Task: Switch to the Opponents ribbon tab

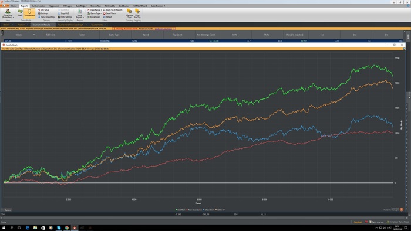Action: 54,6
